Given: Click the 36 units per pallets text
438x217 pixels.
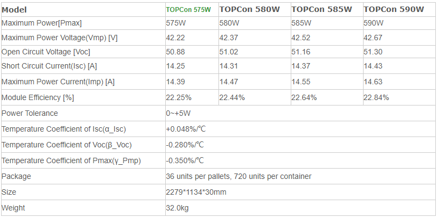Looking at the screenshot, I should [x=198, y=176].
